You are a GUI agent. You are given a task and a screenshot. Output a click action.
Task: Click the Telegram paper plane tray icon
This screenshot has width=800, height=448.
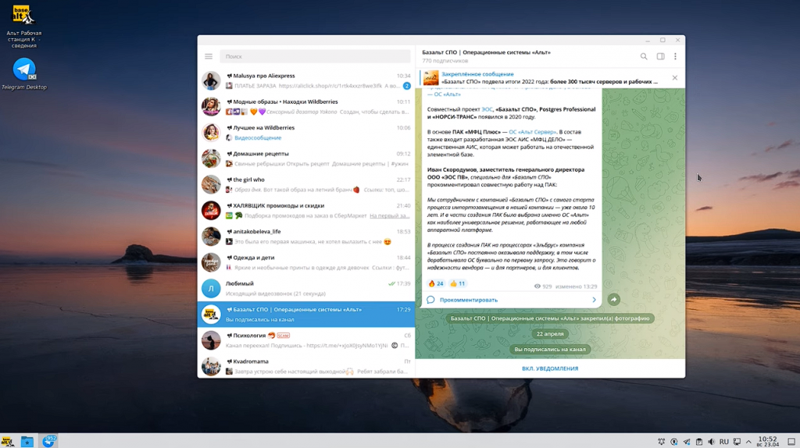pos(687,442)
